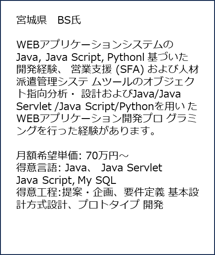This screenshot has width=215, height=255.
Task: Click the text 開発経験、営業支援 (SFA)
Action: click(80, 69)
